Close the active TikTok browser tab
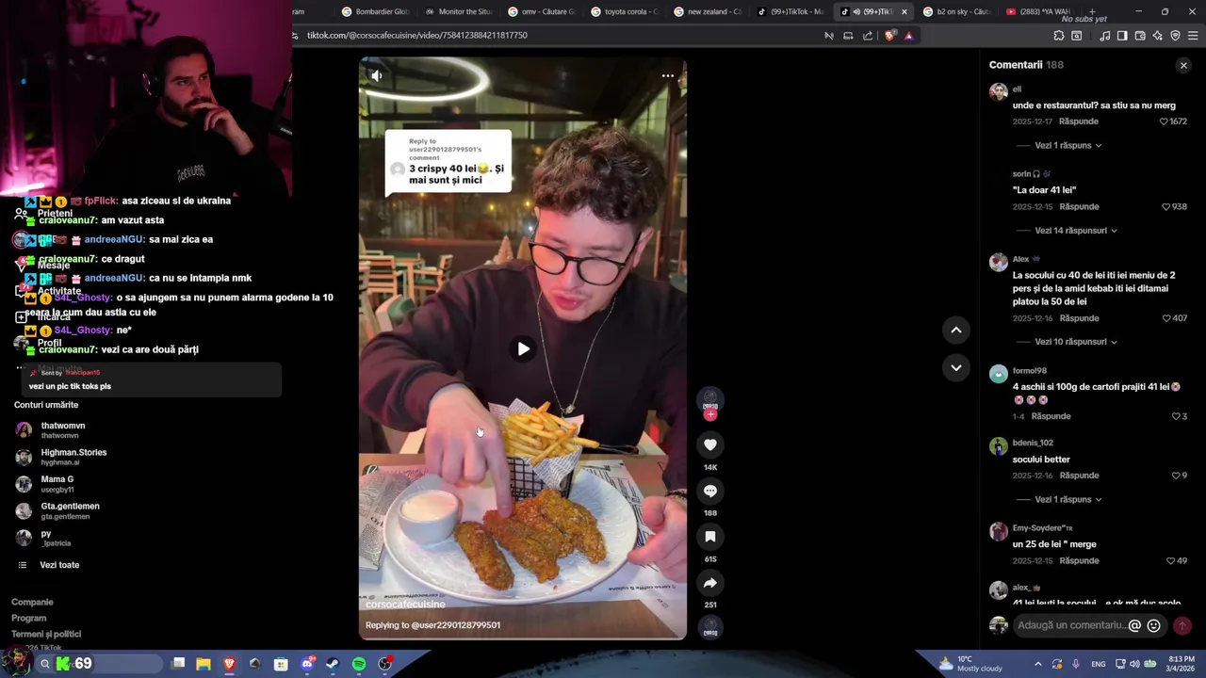The width and height of the screenshot is (1206, 678). pyautogui.click(x=904, y=12)
